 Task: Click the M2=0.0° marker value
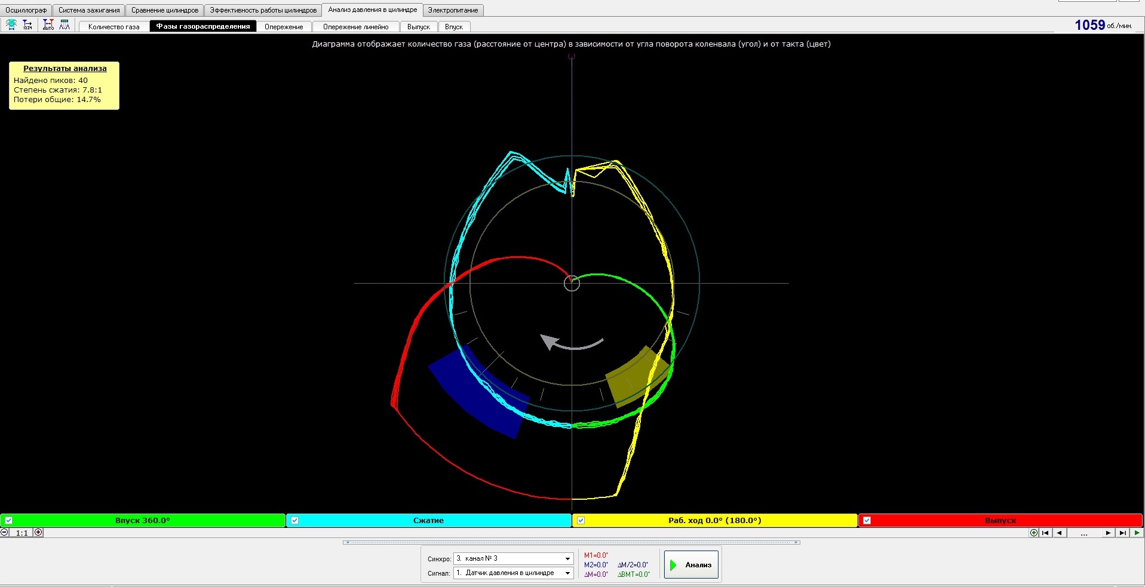coord(596,565)
